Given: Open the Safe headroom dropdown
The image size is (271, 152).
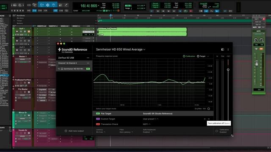Looking at the screenshot, I should click(149, 131).
